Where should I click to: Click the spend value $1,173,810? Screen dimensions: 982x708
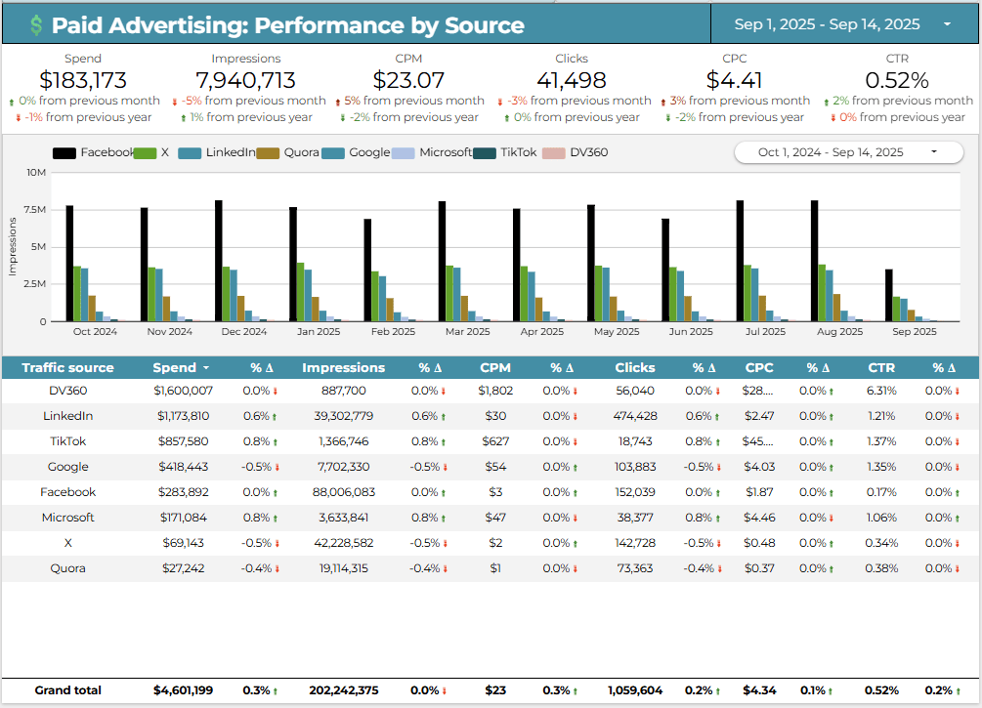coord(183,416)
